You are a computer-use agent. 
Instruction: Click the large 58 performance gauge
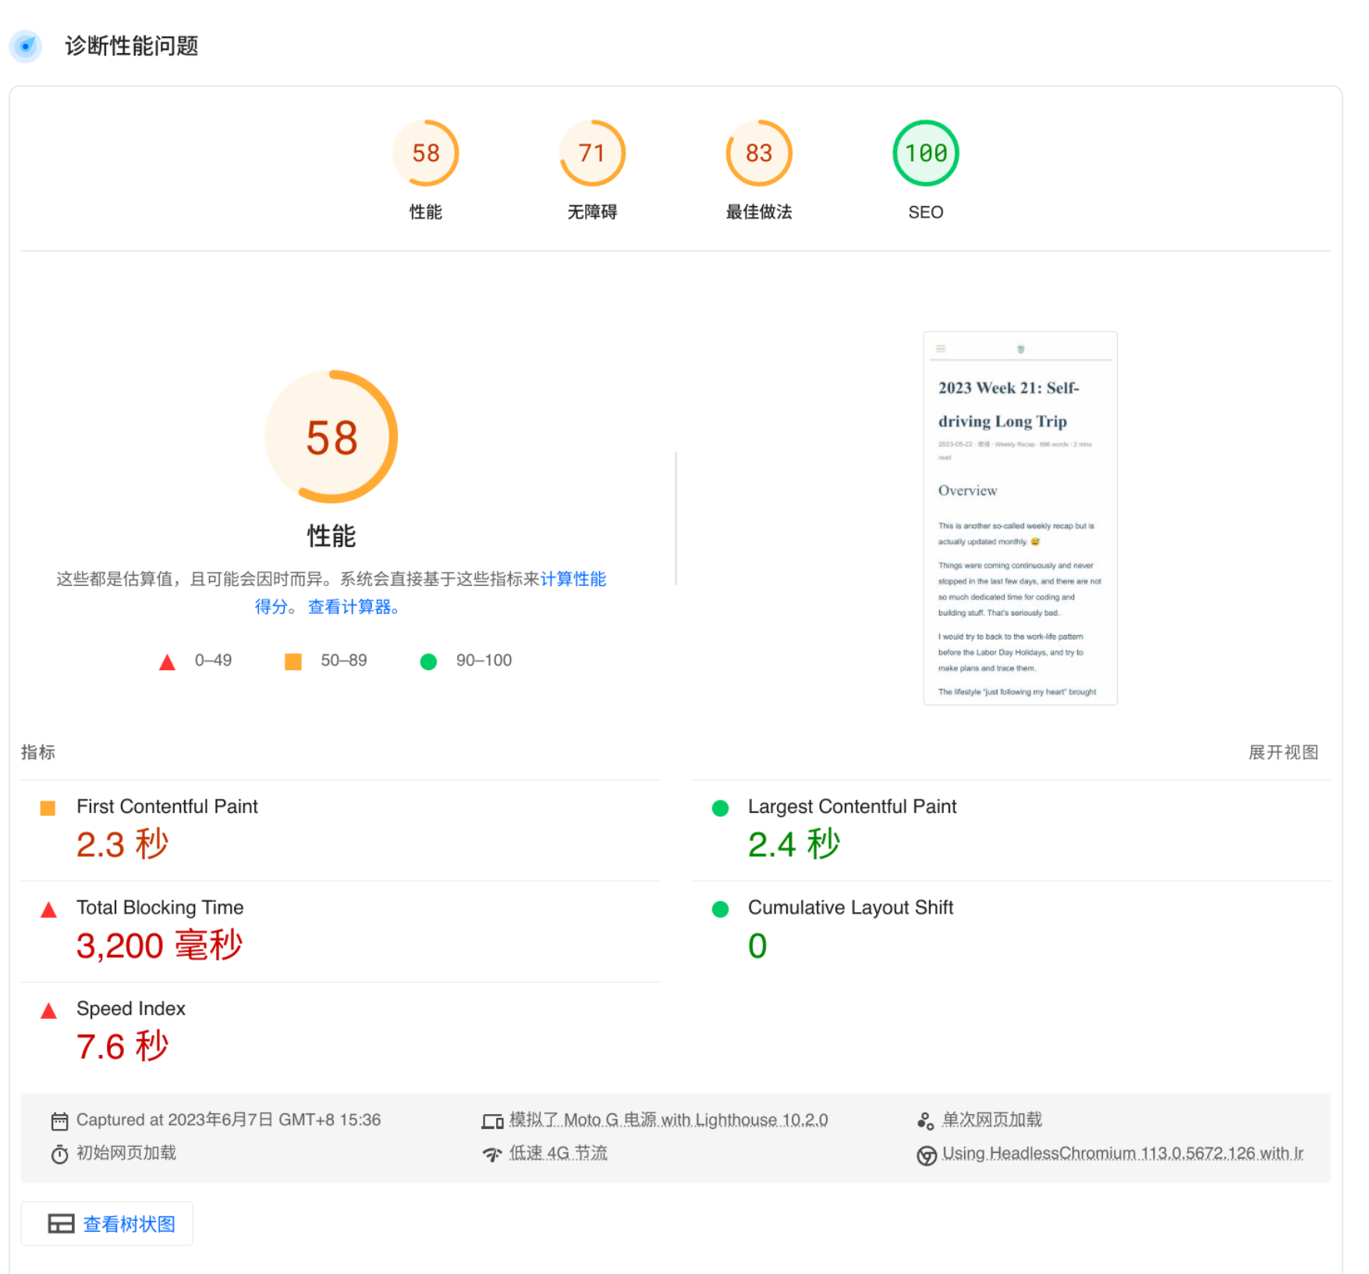tap(332, 437)
